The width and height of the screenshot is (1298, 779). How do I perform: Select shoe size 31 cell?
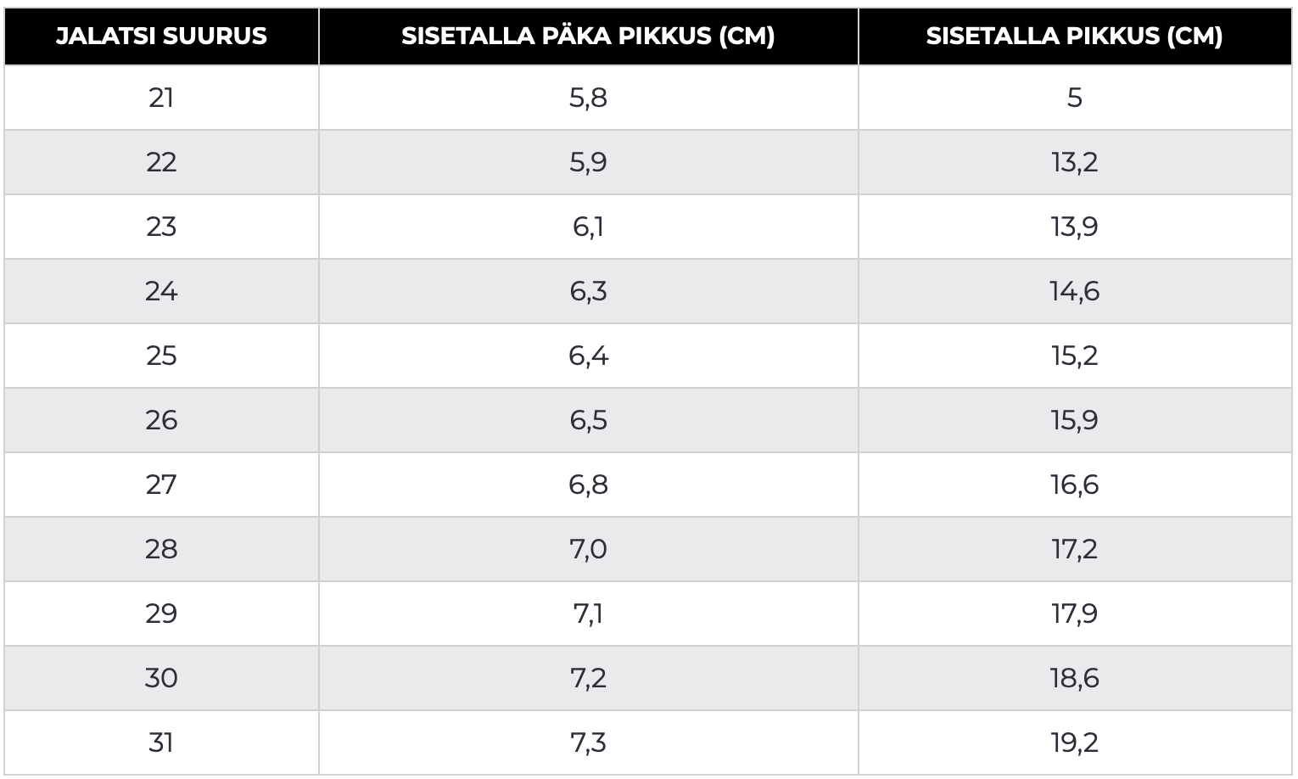tap(161, 743)
